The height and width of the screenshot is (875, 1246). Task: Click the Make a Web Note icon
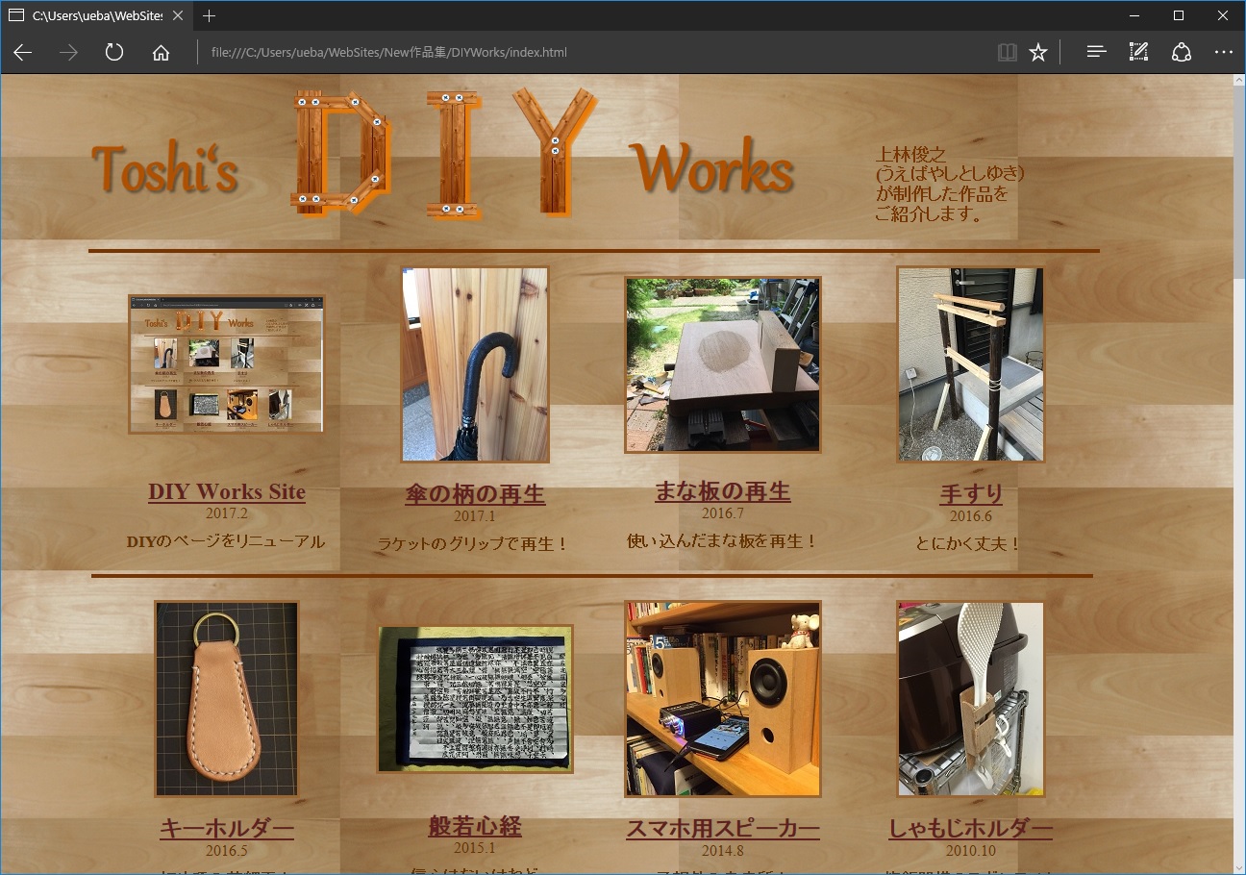pos(1138,52)
